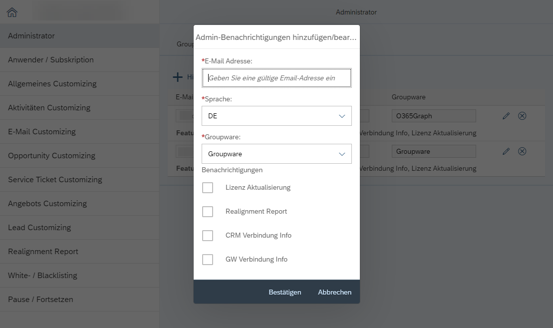
Task: Toggle the GW Verbindung Info checkbox
Action: (208, 260)
